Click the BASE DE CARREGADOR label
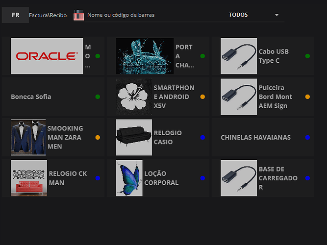 [278, 178]
